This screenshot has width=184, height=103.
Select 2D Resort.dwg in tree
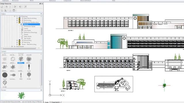[26, 20]
